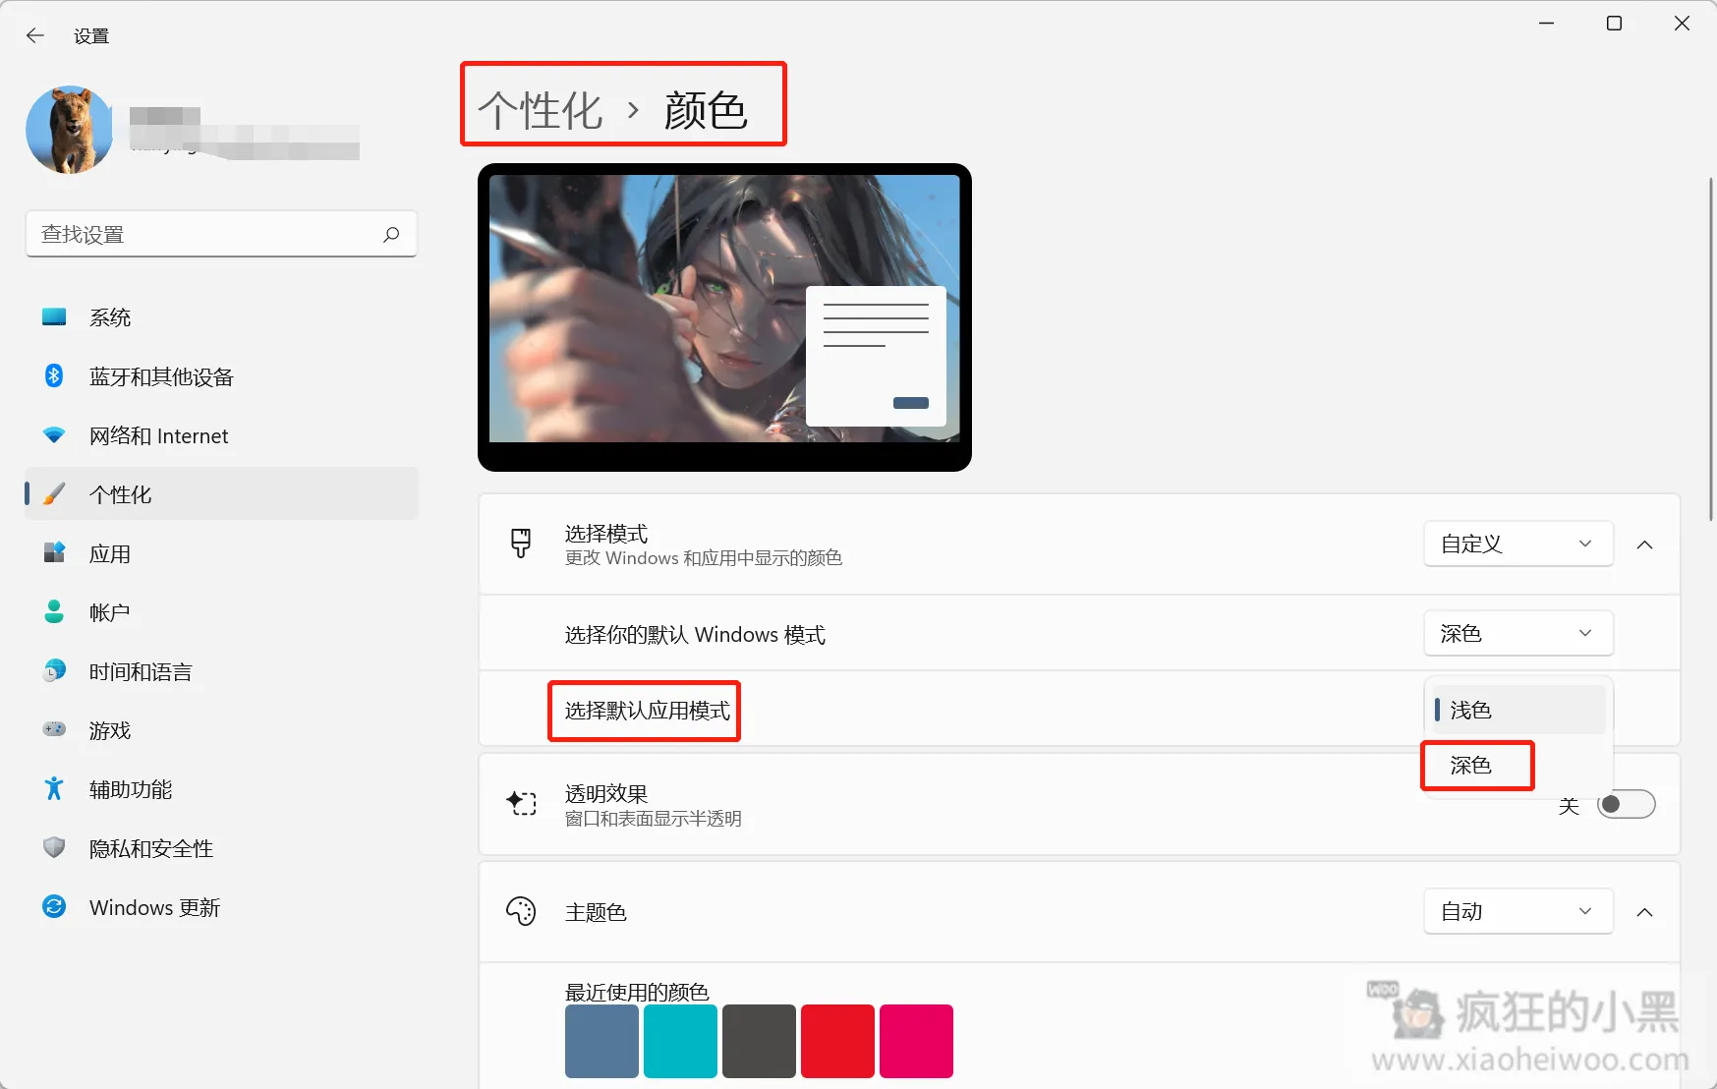This screenshot has width=1717, height=1089.
Task: Select 深色 in the app mode list
Action: (1518, 765)
